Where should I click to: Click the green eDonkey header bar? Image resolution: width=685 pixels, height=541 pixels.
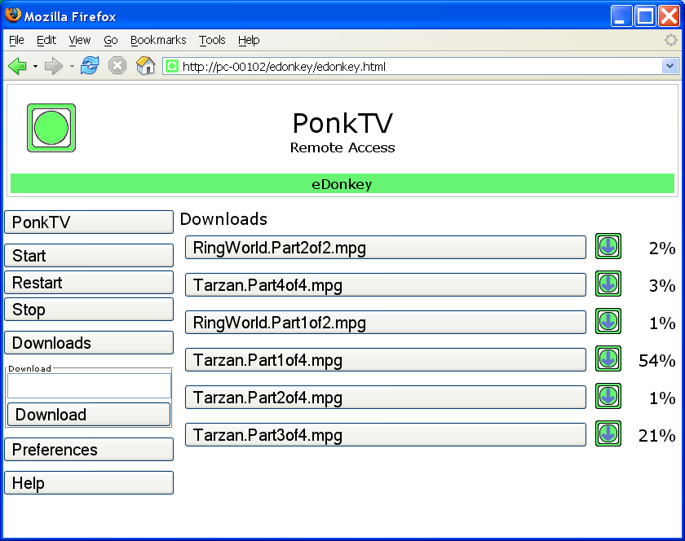click(x=342, y=183)
